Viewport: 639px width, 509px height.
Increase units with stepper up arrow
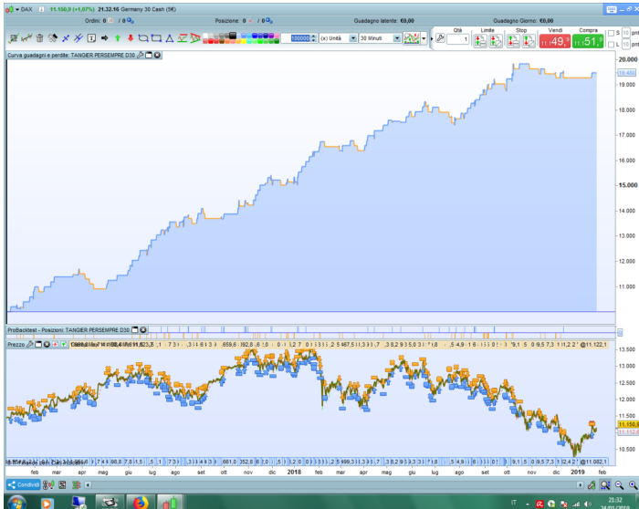(x=313, y=36)
